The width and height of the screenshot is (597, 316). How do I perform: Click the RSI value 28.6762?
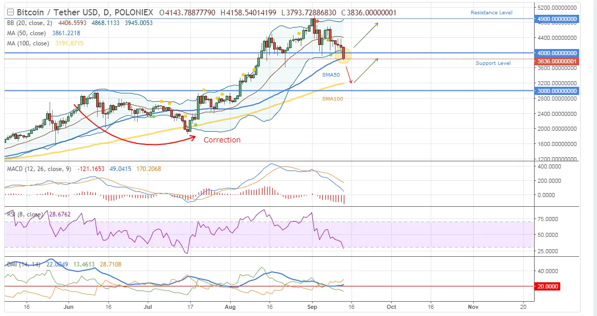(x=60, y=214)
